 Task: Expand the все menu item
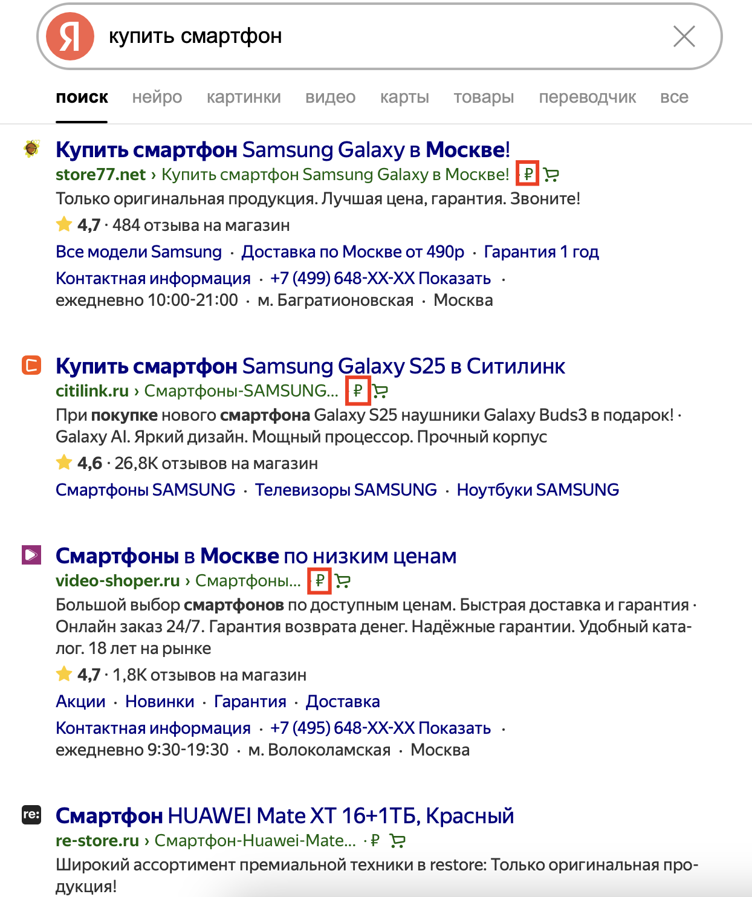(674, 97)
